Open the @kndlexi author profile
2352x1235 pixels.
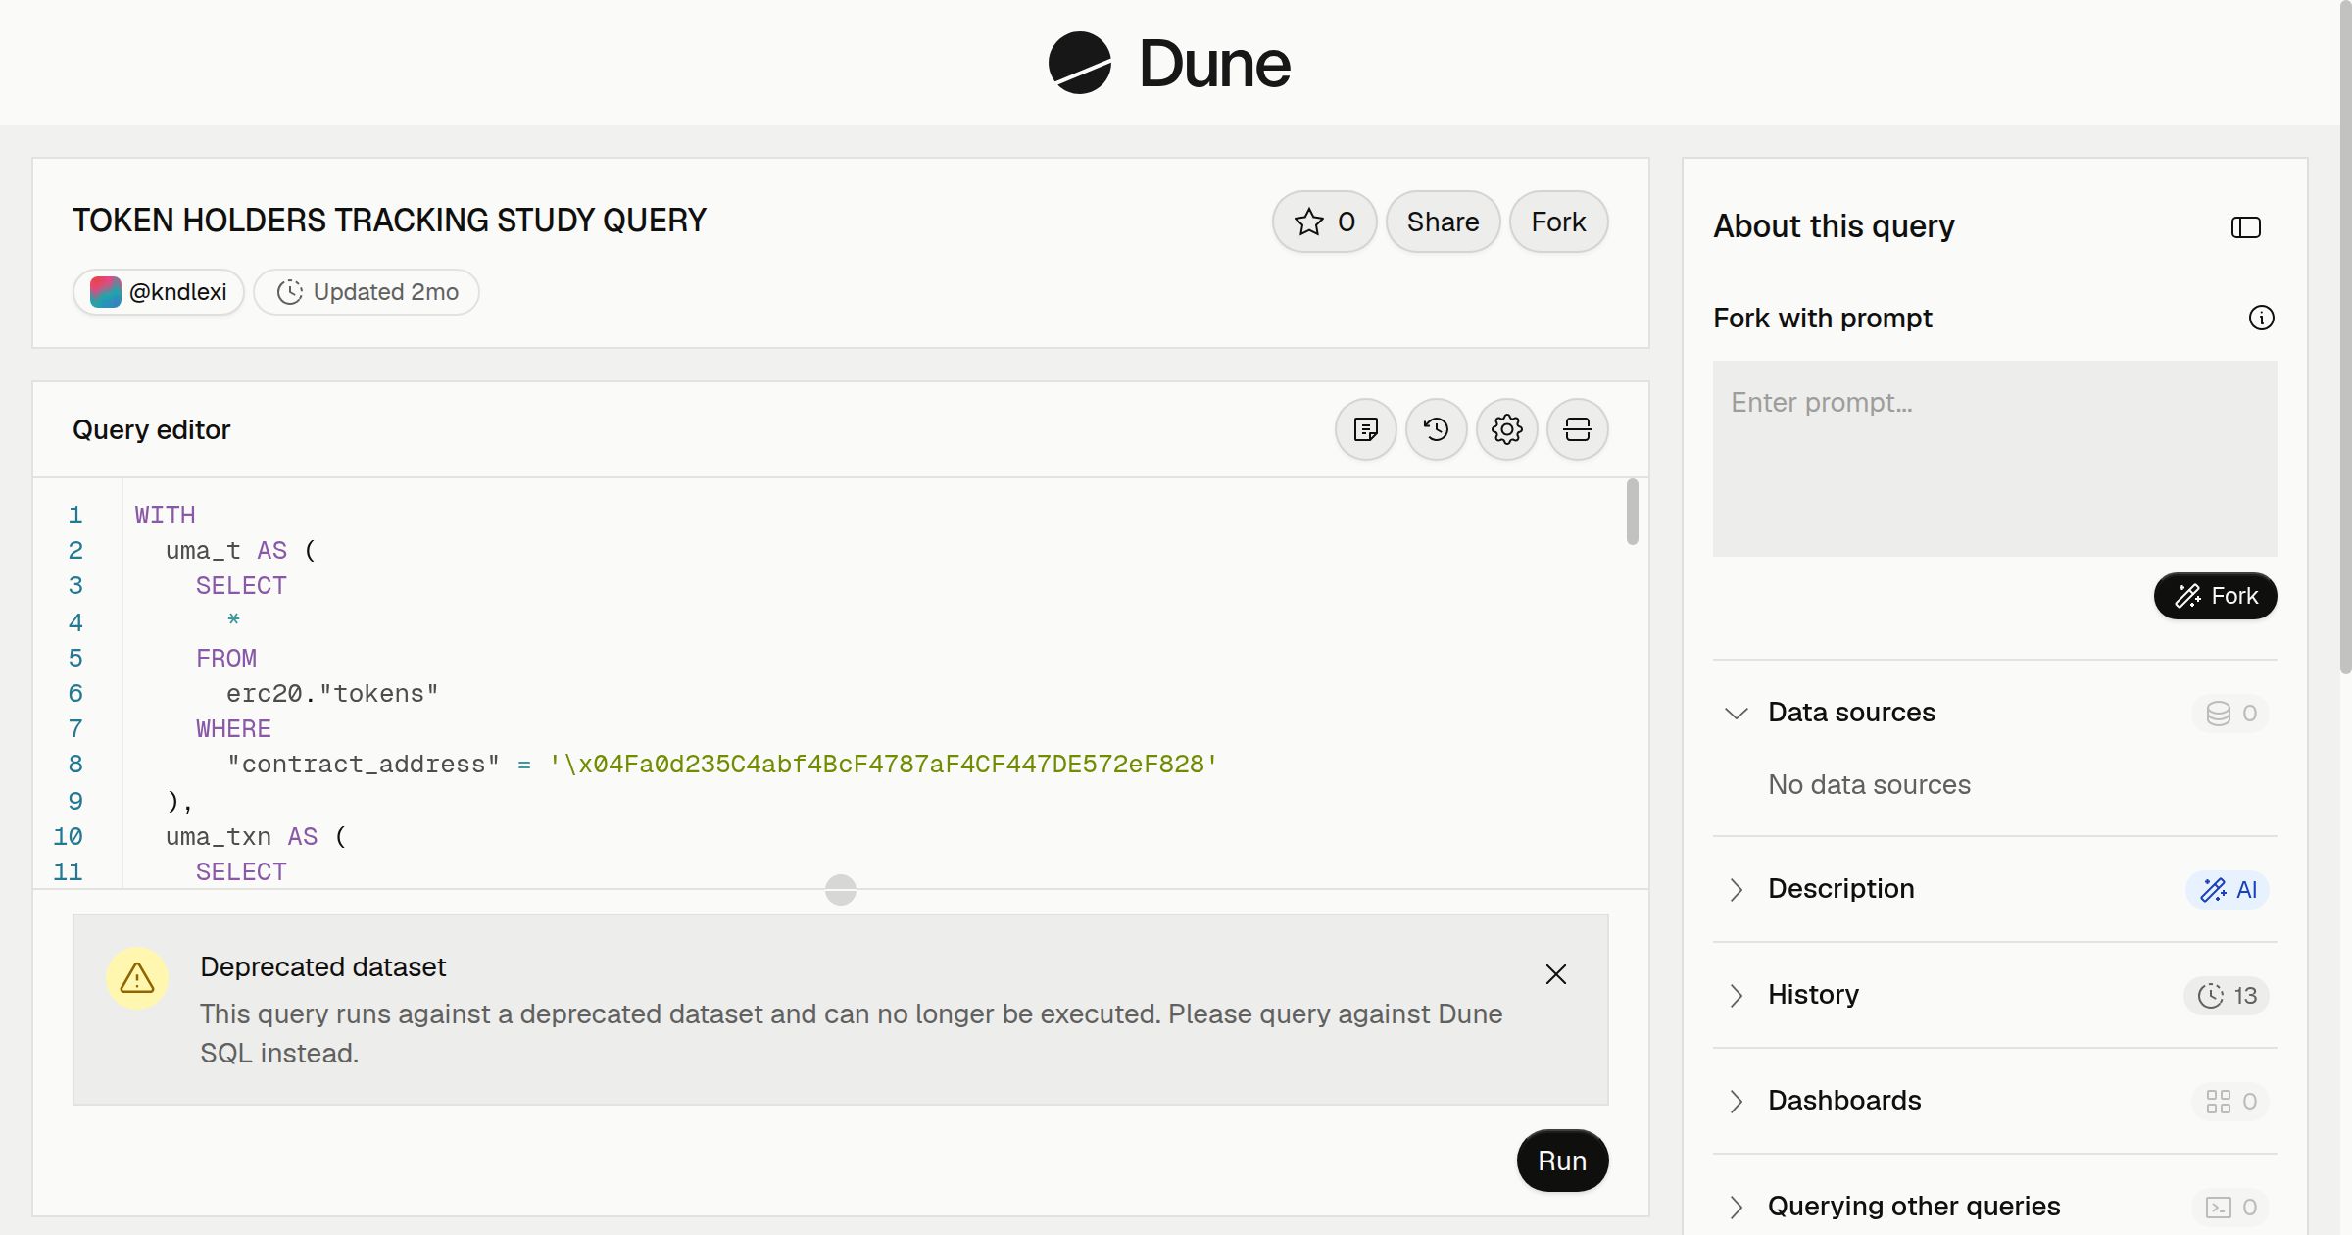tap(159, 292)
